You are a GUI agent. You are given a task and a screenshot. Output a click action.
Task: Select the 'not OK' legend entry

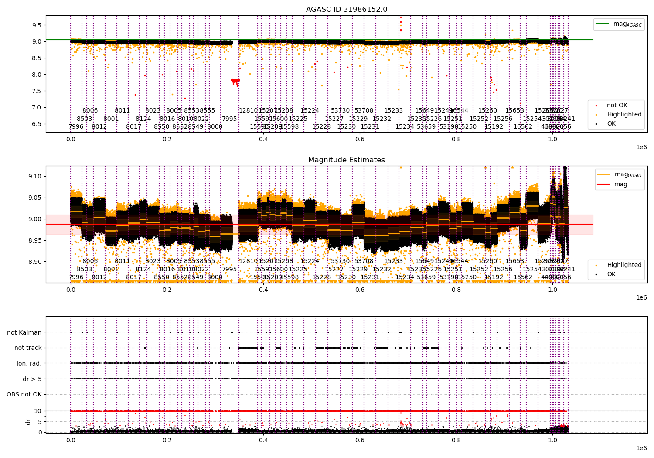click(x=617, y=106)
